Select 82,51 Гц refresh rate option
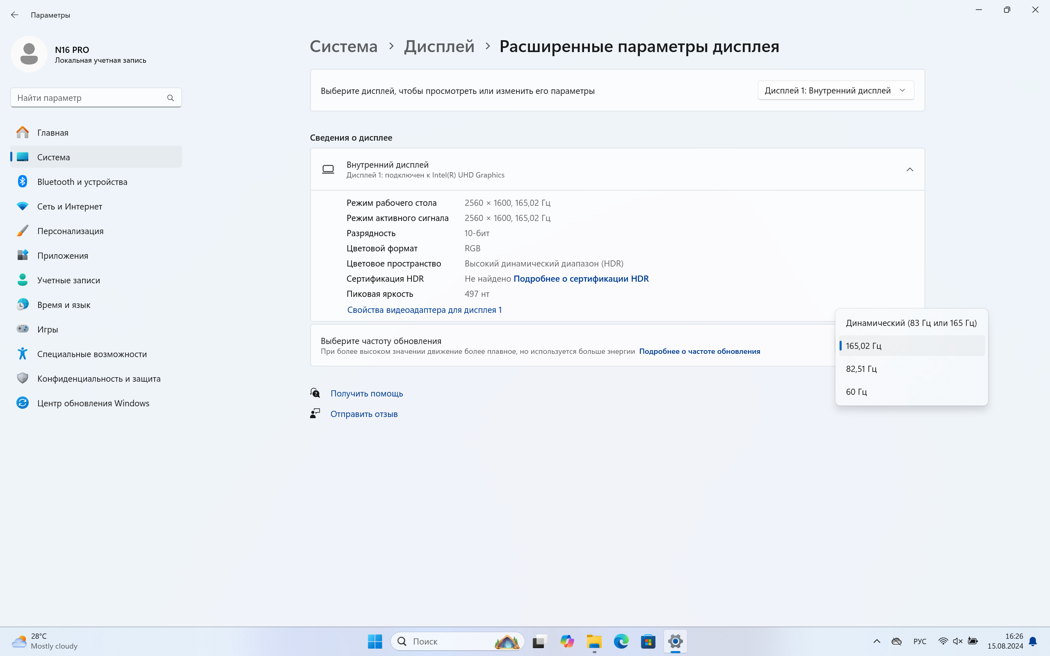The width and height of the screenshot is (1050, 656). (x=907, y=369)
